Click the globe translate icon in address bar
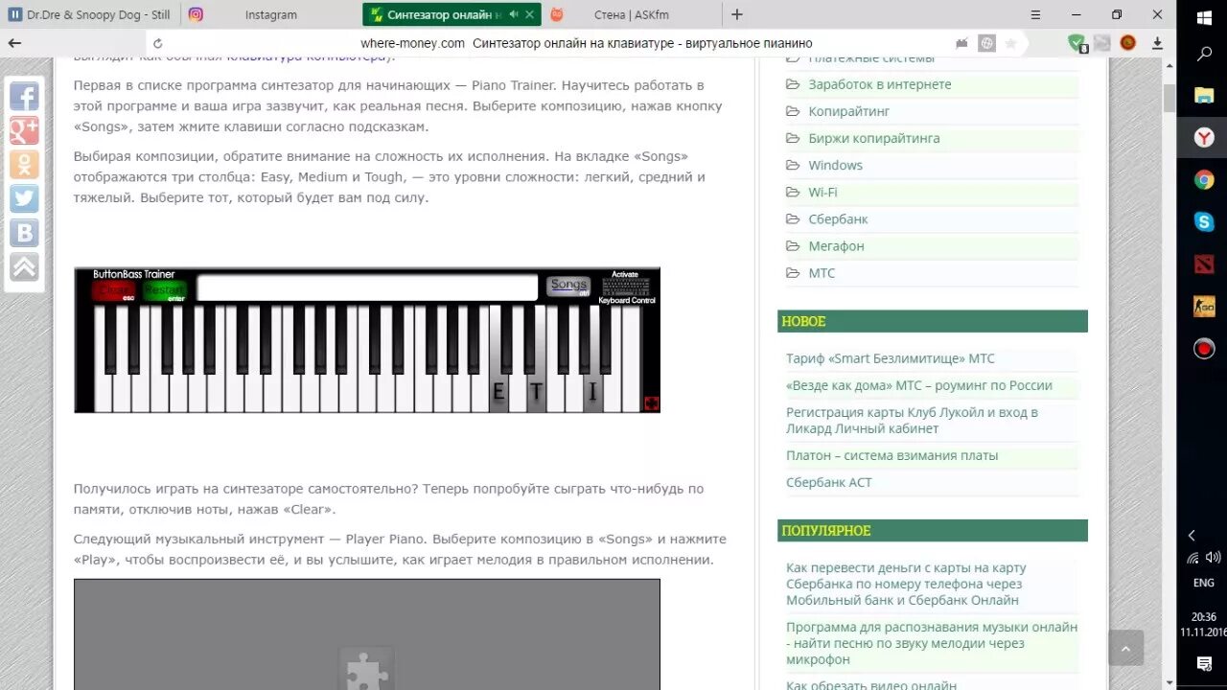Screen dimensions: 1227x690 tap(986, 43)
